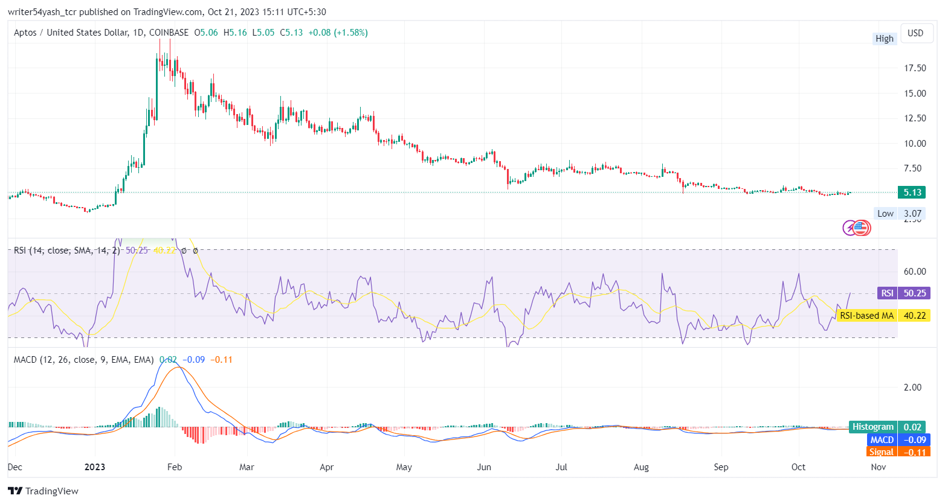
Task: Click the 2.00 MACD axis label
Action: click(x=912, y=388)
